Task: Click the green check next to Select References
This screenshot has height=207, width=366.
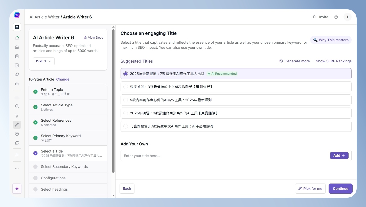Action: point(35,122)
